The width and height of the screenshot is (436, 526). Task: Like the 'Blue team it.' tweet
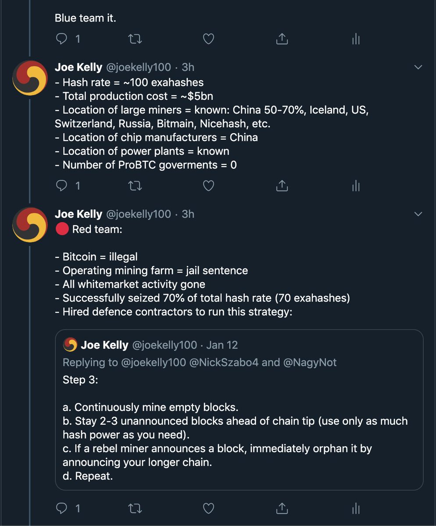coord(209,39)
